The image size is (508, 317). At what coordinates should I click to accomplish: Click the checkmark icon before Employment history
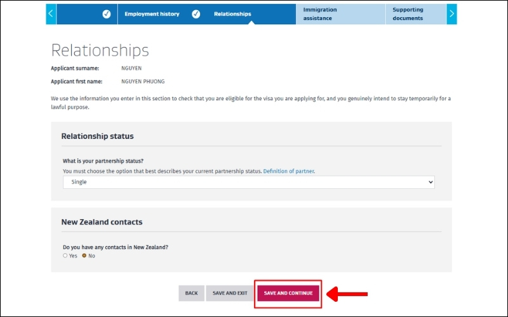pos(106,14)
